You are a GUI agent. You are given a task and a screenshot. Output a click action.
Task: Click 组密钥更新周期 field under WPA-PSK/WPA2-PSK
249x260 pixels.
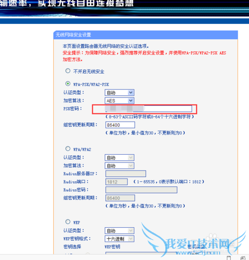[x=120, y=125]
